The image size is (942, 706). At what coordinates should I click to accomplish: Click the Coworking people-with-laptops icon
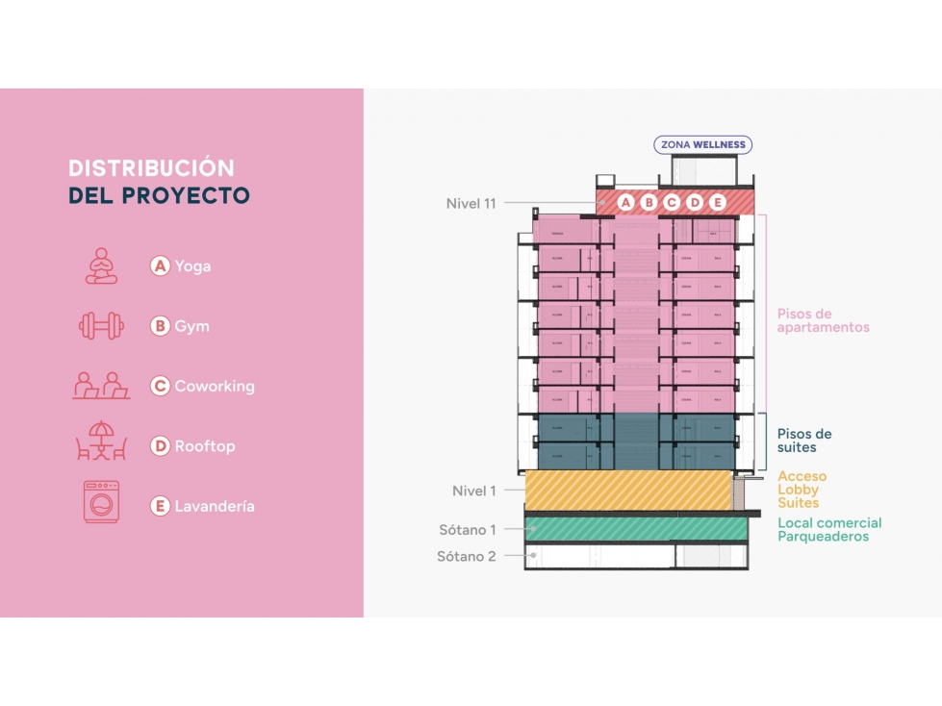(x=102, y=386)
